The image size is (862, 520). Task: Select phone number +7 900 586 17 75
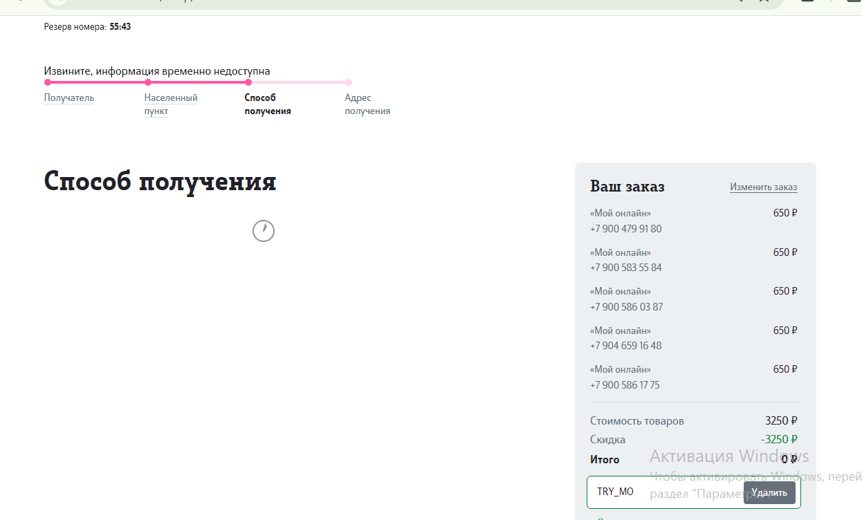click(625, 385)
